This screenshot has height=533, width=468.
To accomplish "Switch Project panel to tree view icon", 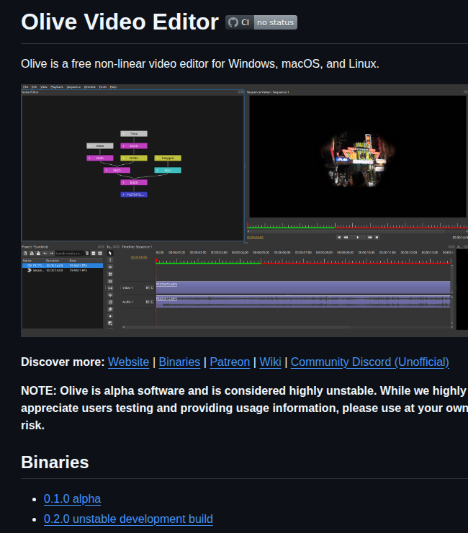I will (x=87, y=254).
